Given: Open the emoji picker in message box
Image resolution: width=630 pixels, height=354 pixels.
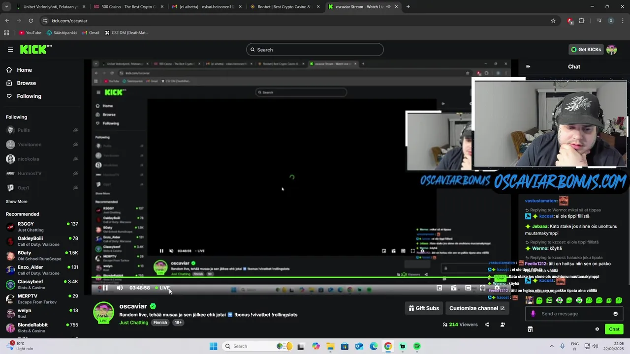Looking at the screenshot, I should tap(615, 314).
